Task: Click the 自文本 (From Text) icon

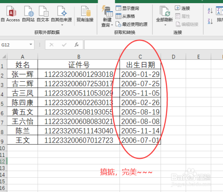Action: (43, 14)
